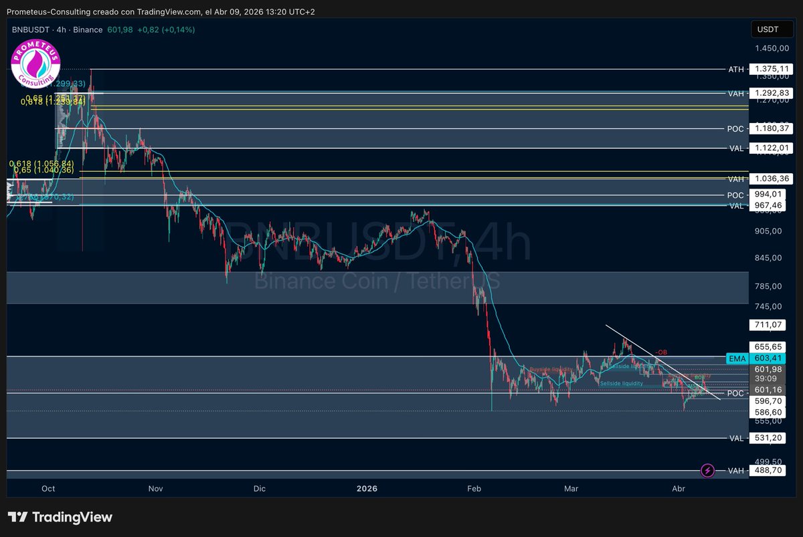Click the VAH 488,70 price label
Viewport: 803px width, 537px height.
pyautogui.click(x=771, y=471)
